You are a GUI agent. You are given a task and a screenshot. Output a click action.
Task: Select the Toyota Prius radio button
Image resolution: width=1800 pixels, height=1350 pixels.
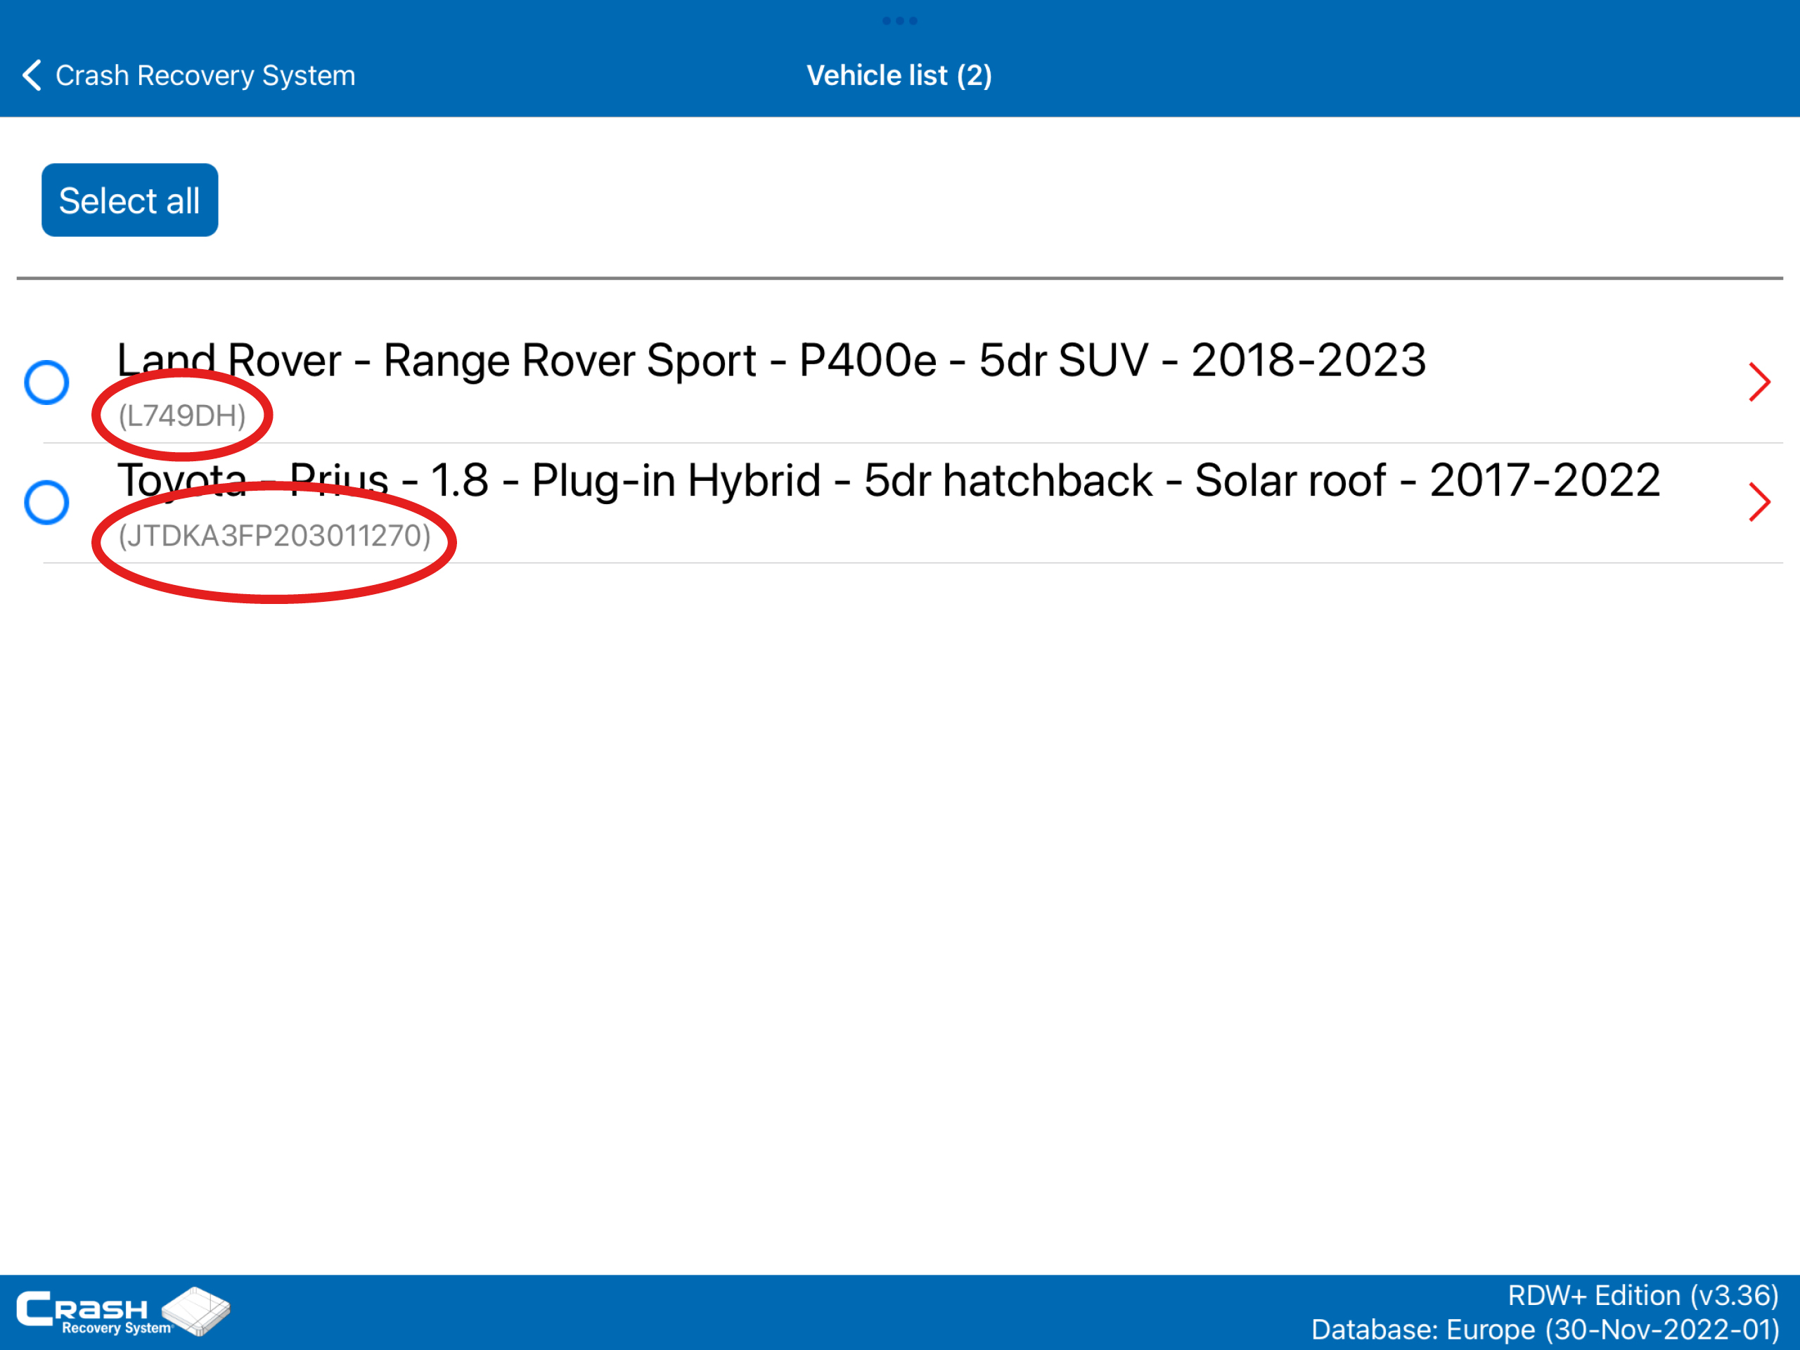point(46,502)
